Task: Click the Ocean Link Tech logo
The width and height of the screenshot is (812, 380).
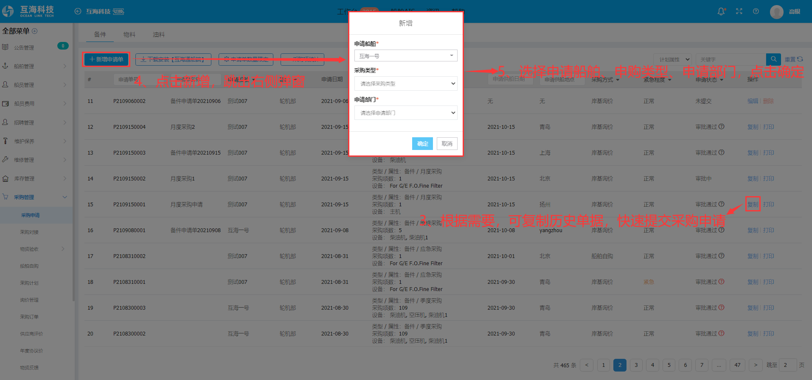Action: click(x=28, y=11)
